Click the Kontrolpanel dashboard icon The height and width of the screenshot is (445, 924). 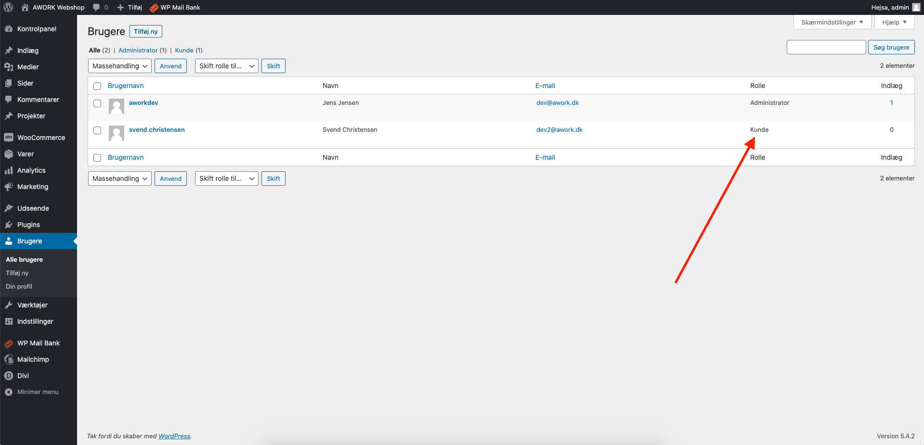pos(9,29)
